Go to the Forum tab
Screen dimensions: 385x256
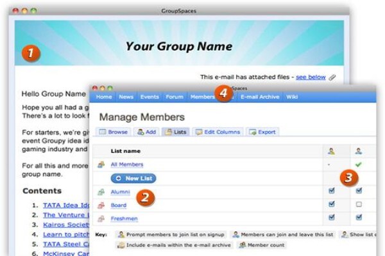click(x=175, y=97)
